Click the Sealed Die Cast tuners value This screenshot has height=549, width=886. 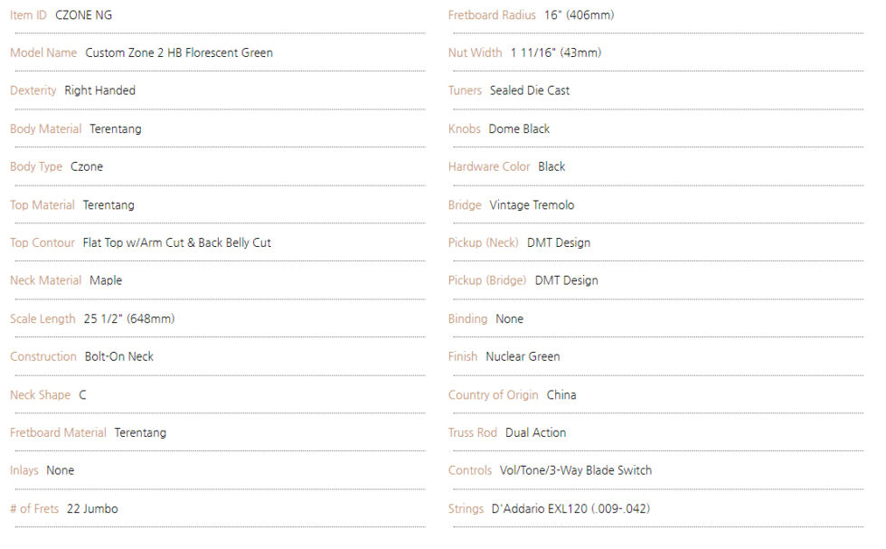(530, 90)
